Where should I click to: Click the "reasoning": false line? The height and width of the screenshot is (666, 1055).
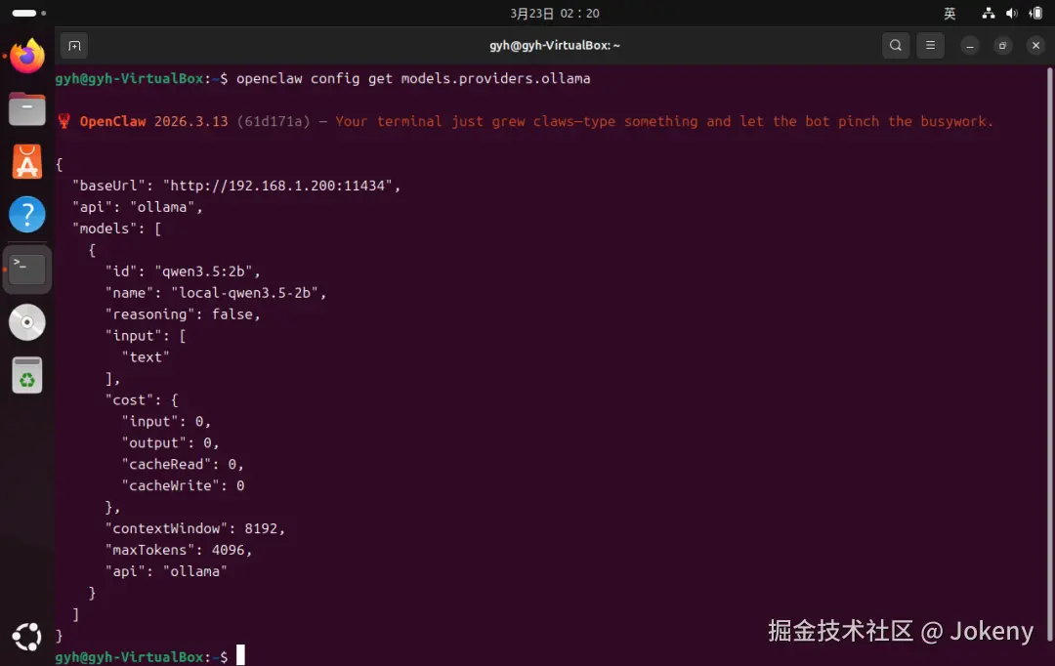(x=183, y=314)
